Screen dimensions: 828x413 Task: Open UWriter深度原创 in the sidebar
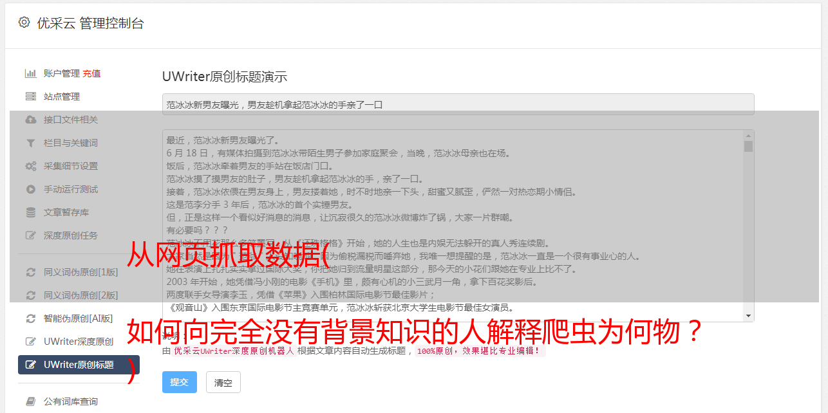click(x=79, y=342)
